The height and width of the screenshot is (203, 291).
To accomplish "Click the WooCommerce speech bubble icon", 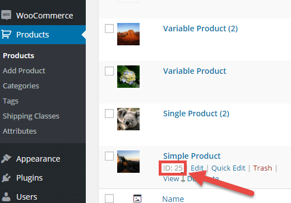I will click(x=6, y=15).
